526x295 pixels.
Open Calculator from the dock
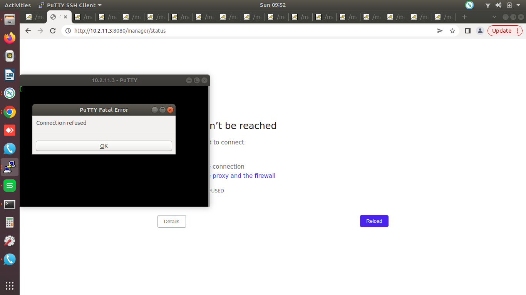pyautogui.click(x=10, y=222)
